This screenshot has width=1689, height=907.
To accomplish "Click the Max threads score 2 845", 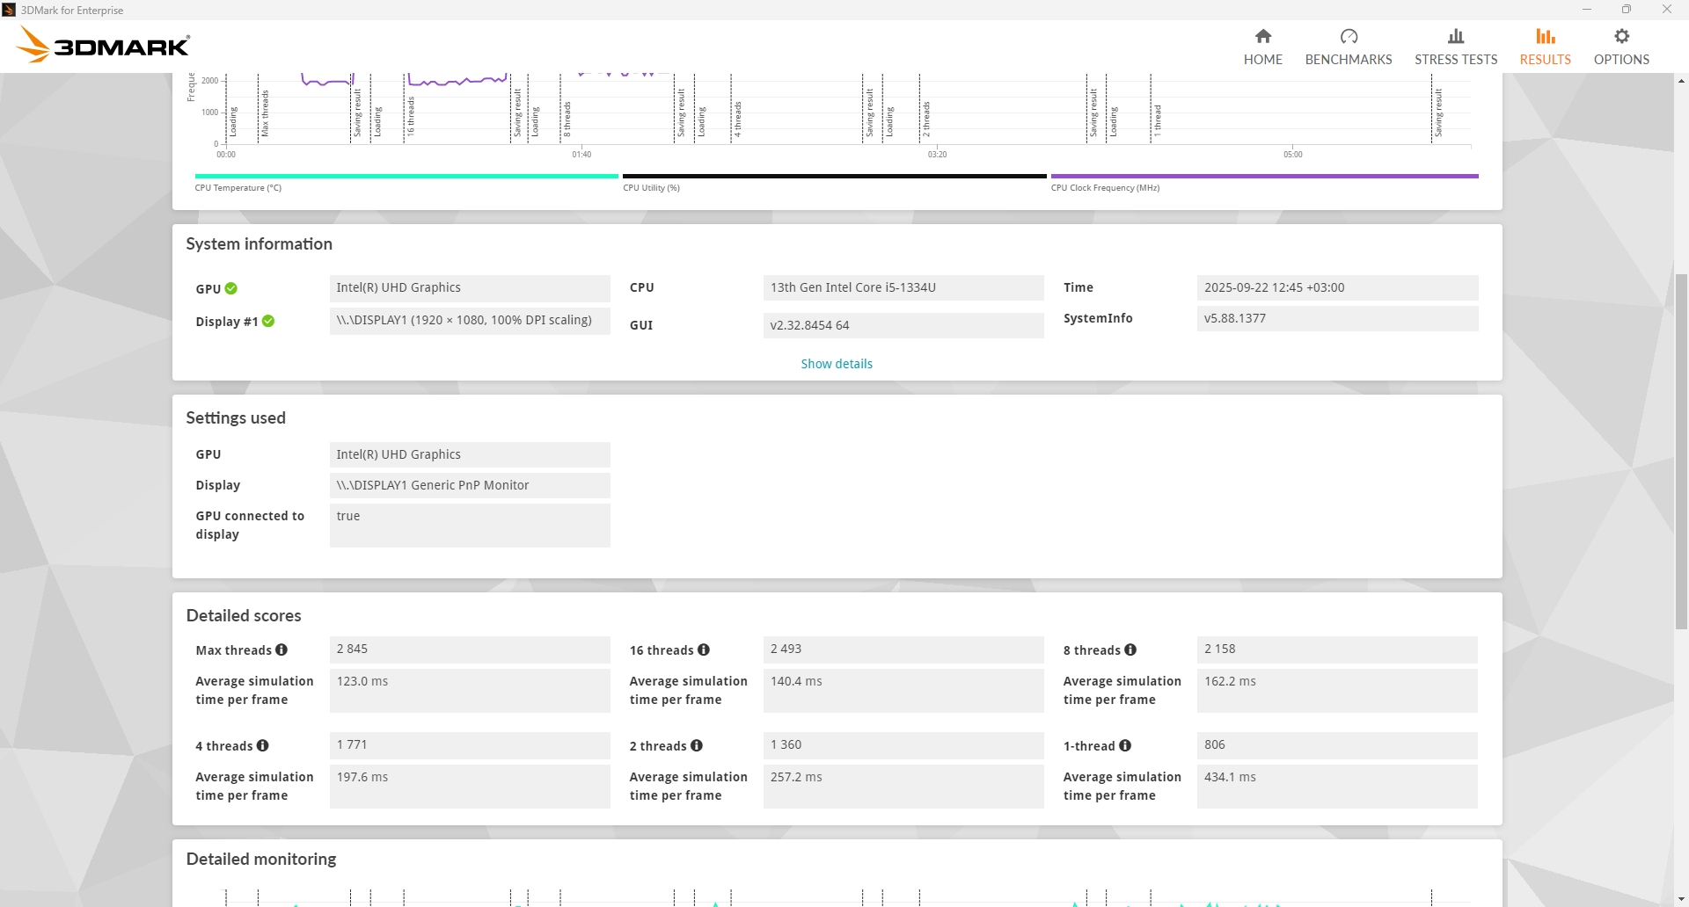I will [470, 649].
